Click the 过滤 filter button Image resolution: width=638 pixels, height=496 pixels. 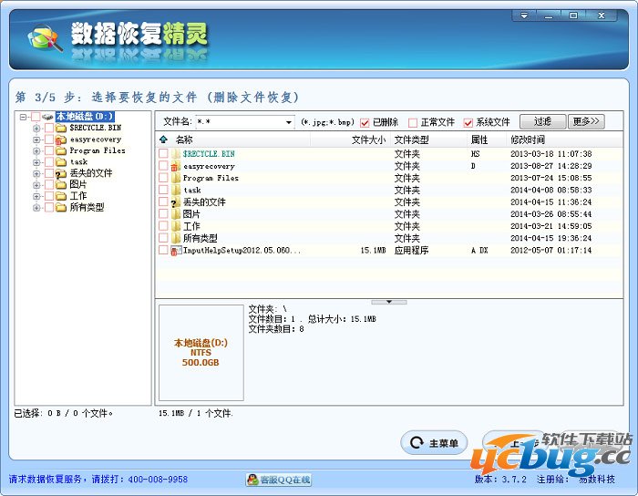[x=543, y=121]
